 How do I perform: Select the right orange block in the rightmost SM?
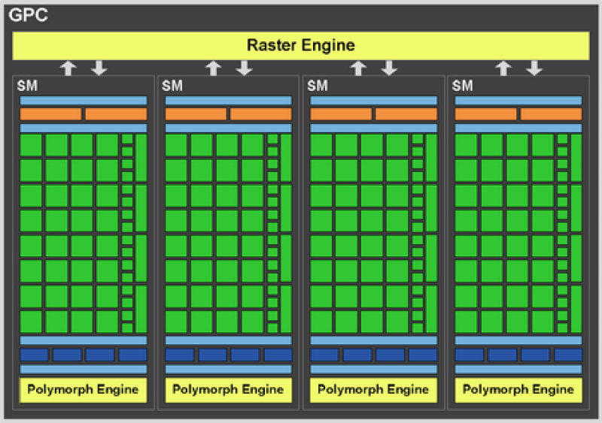pyautogui.click(x=551, y=114)
